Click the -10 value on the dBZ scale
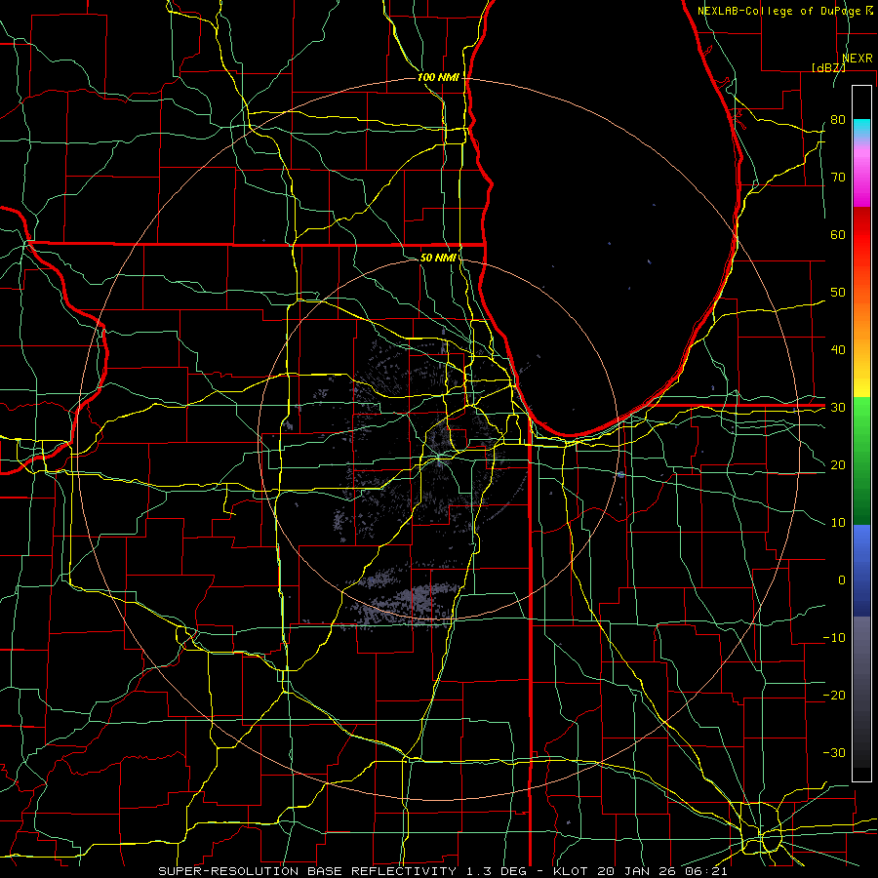Screen dimensions: 878x878 pos(834,638)
